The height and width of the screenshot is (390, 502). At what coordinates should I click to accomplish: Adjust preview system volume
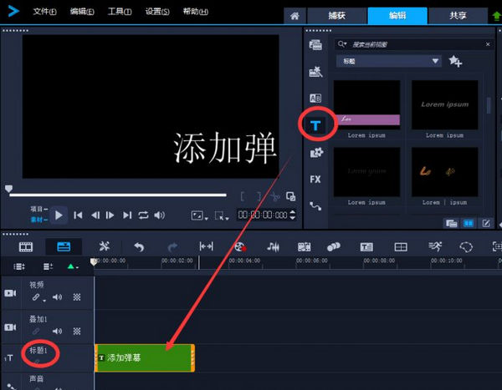coord(160,215)
